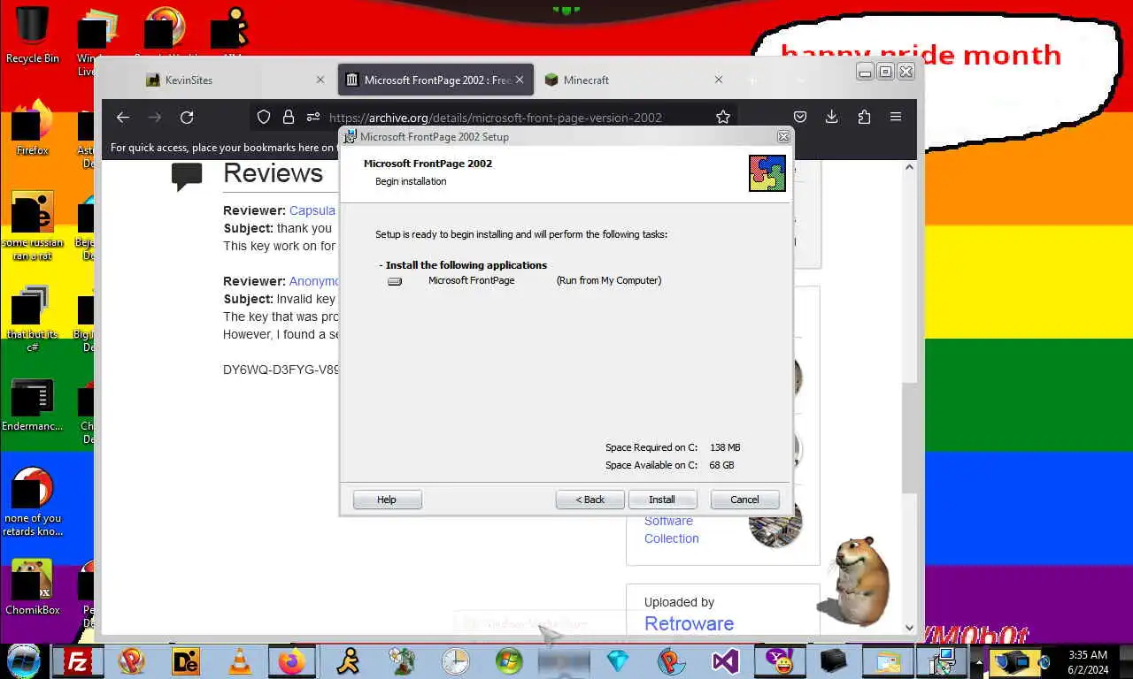Click the page scrollbar down arrow
The image size is (1133, 679).
(x=909, y=628)
